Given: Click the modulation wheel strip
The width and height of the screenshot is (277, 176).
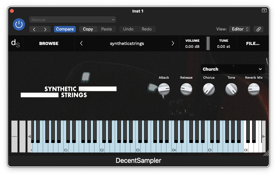Looking at the screenshot, I should [22, 136].
